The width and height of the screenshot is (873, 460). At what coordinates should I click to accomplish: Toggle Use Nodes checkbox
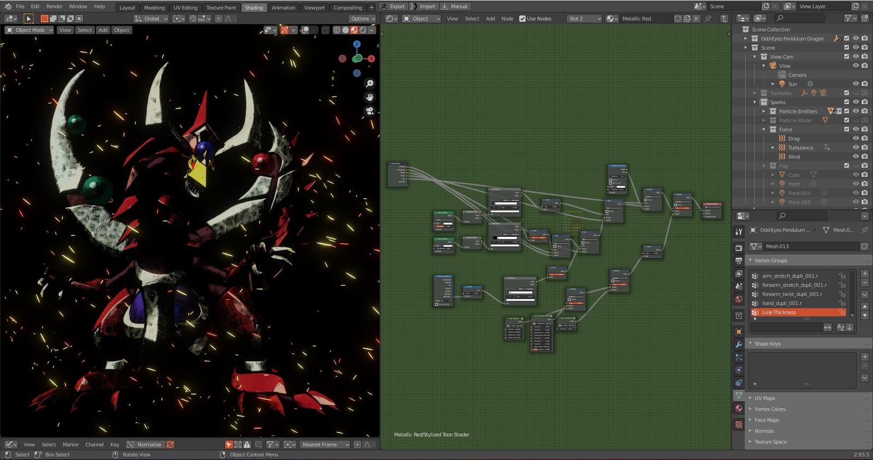point(522,19)
